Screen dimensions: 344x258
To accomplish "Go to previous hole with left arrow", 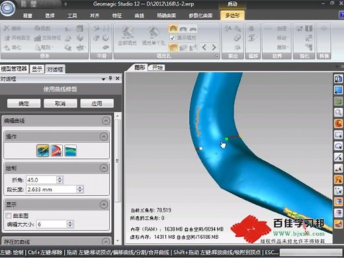I will point(204,47).
